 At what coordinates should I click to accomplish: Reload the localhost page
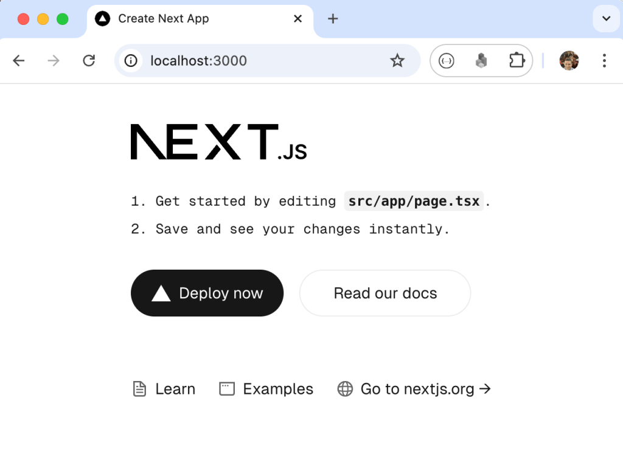[x=89, y=61]
